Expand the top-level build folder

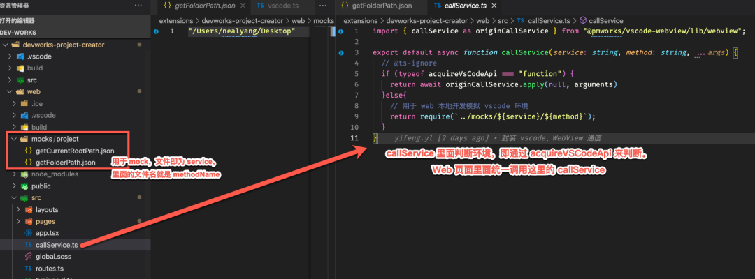click(11, 68)
